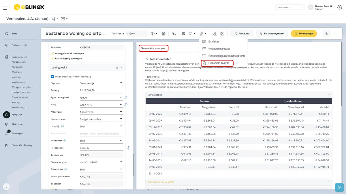This screenshot has height=194, width=346.
Task: Open Huidige hypotheek sidebar item
Action: click(x=21, y=92)
